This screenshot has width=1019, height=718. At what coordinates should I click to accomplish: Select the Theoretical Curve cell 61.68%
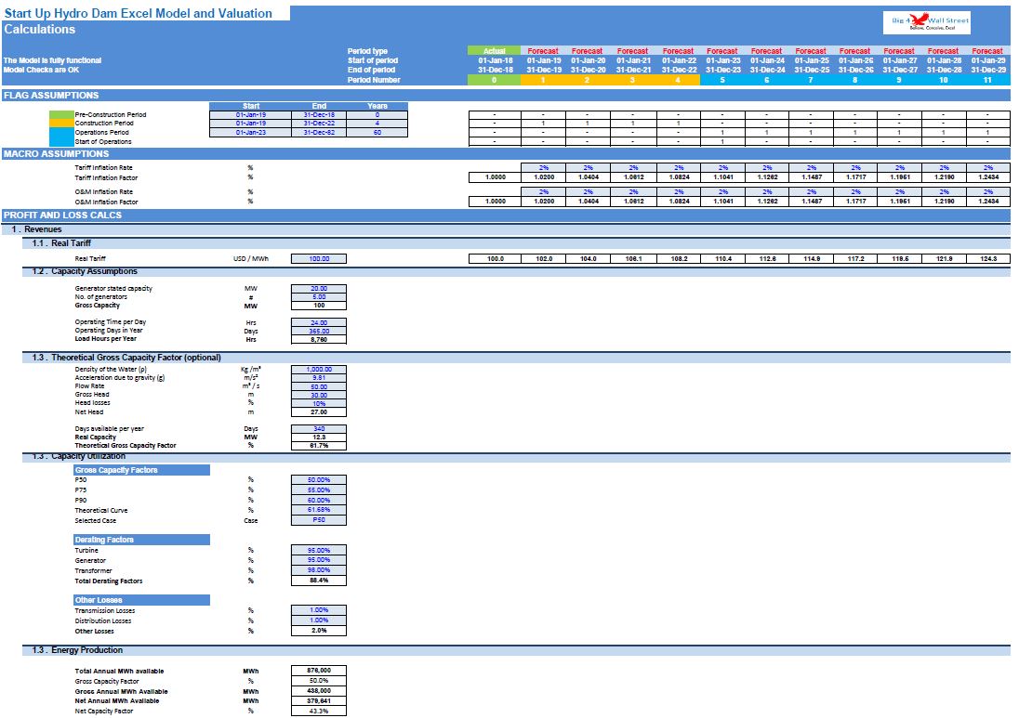tap(318, 510)
